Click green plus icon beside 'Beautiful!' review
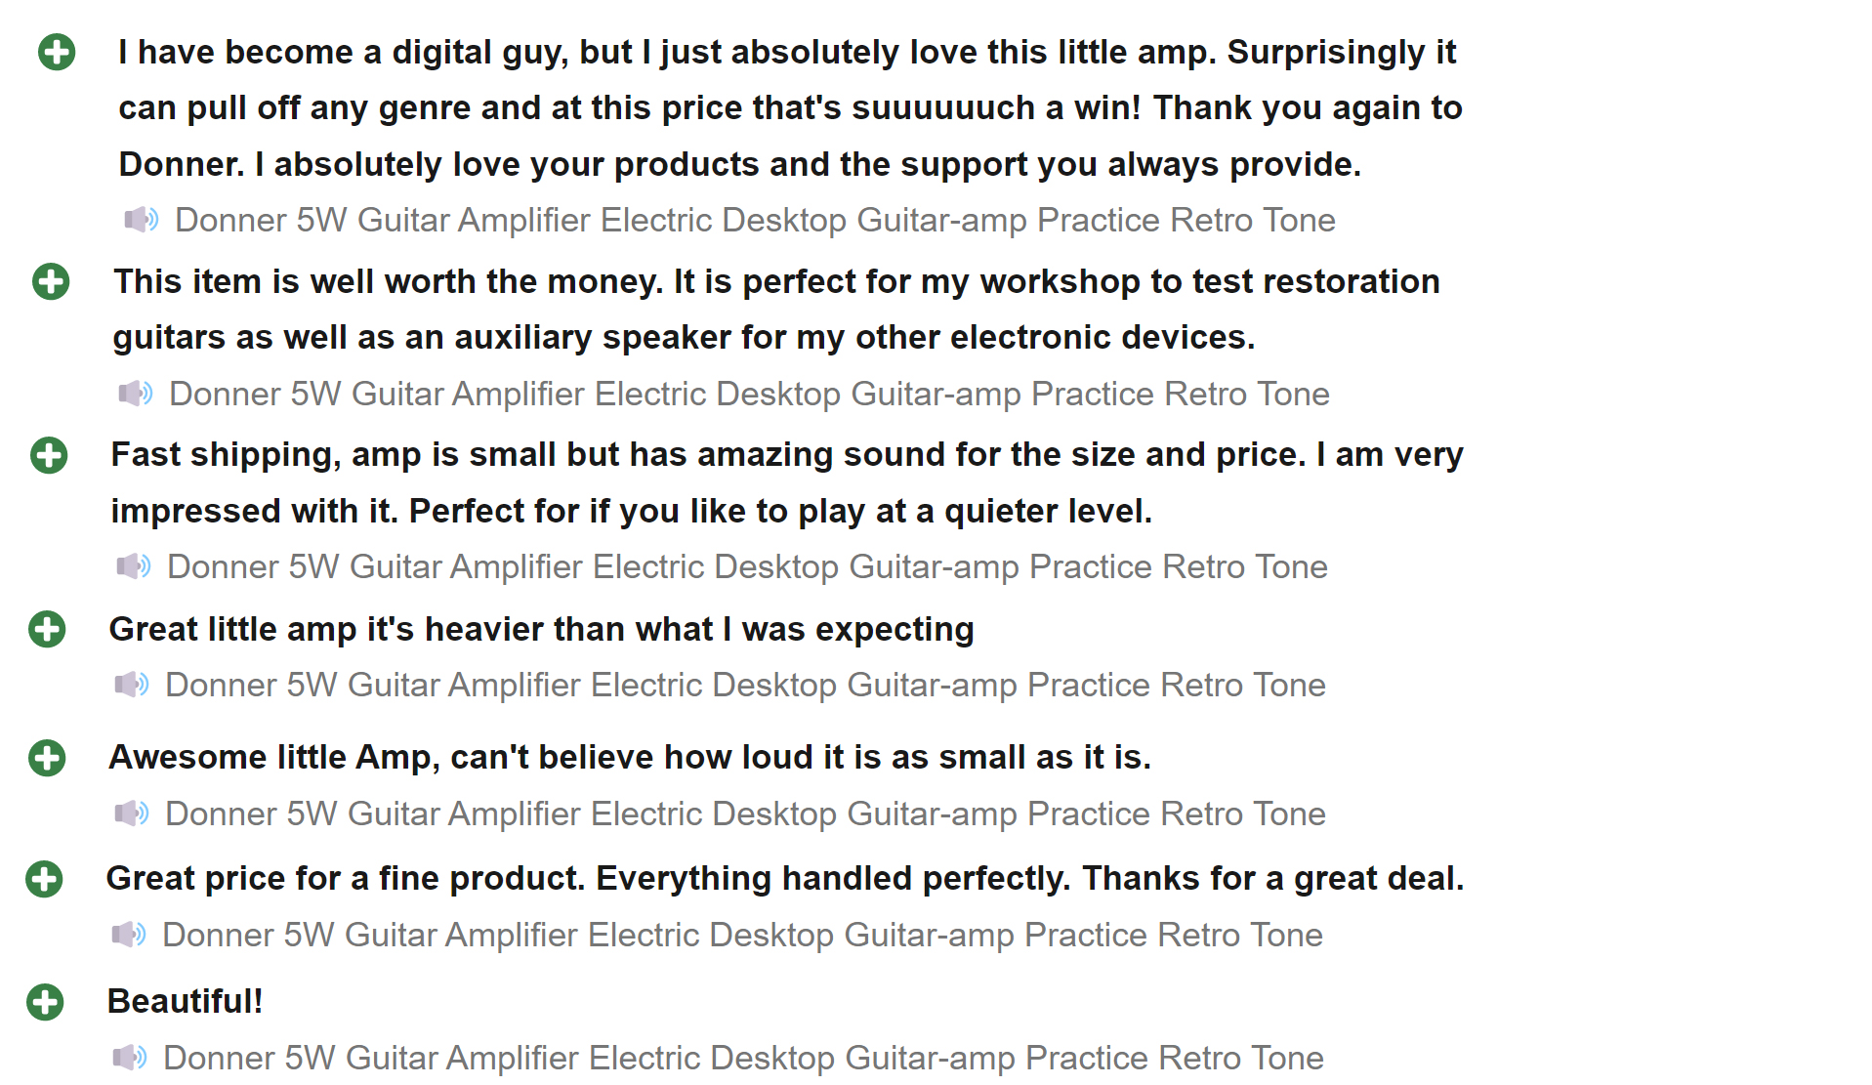 coord(45,1002)
